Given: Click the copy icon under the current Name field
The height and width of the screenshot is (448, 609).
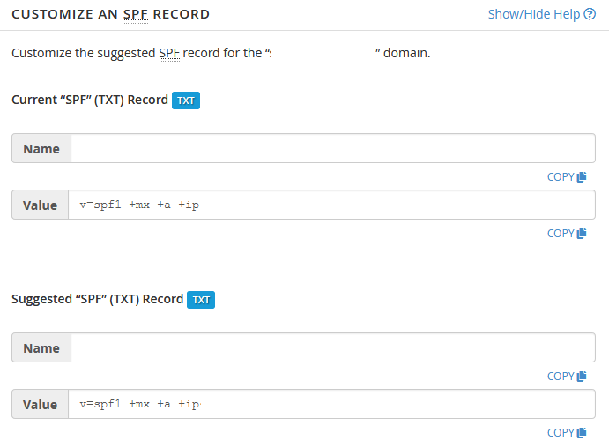Looking at the screenshot, I should click(582, 177).
